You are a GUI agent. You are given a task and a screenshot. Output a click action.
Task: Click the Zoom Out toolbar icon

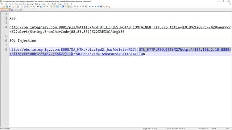click(47, 6)
